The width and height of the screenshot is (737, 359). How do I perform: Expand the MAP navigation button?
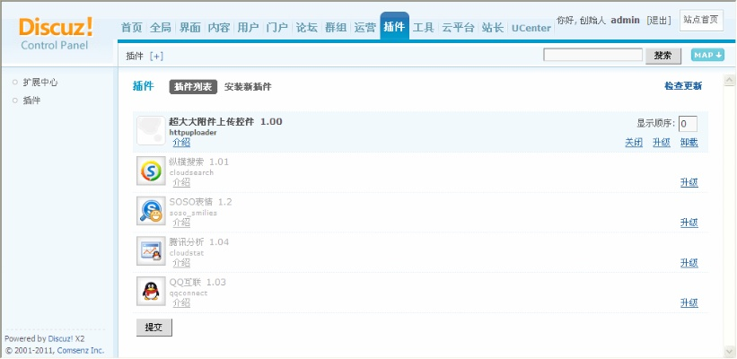pos(707,56)
